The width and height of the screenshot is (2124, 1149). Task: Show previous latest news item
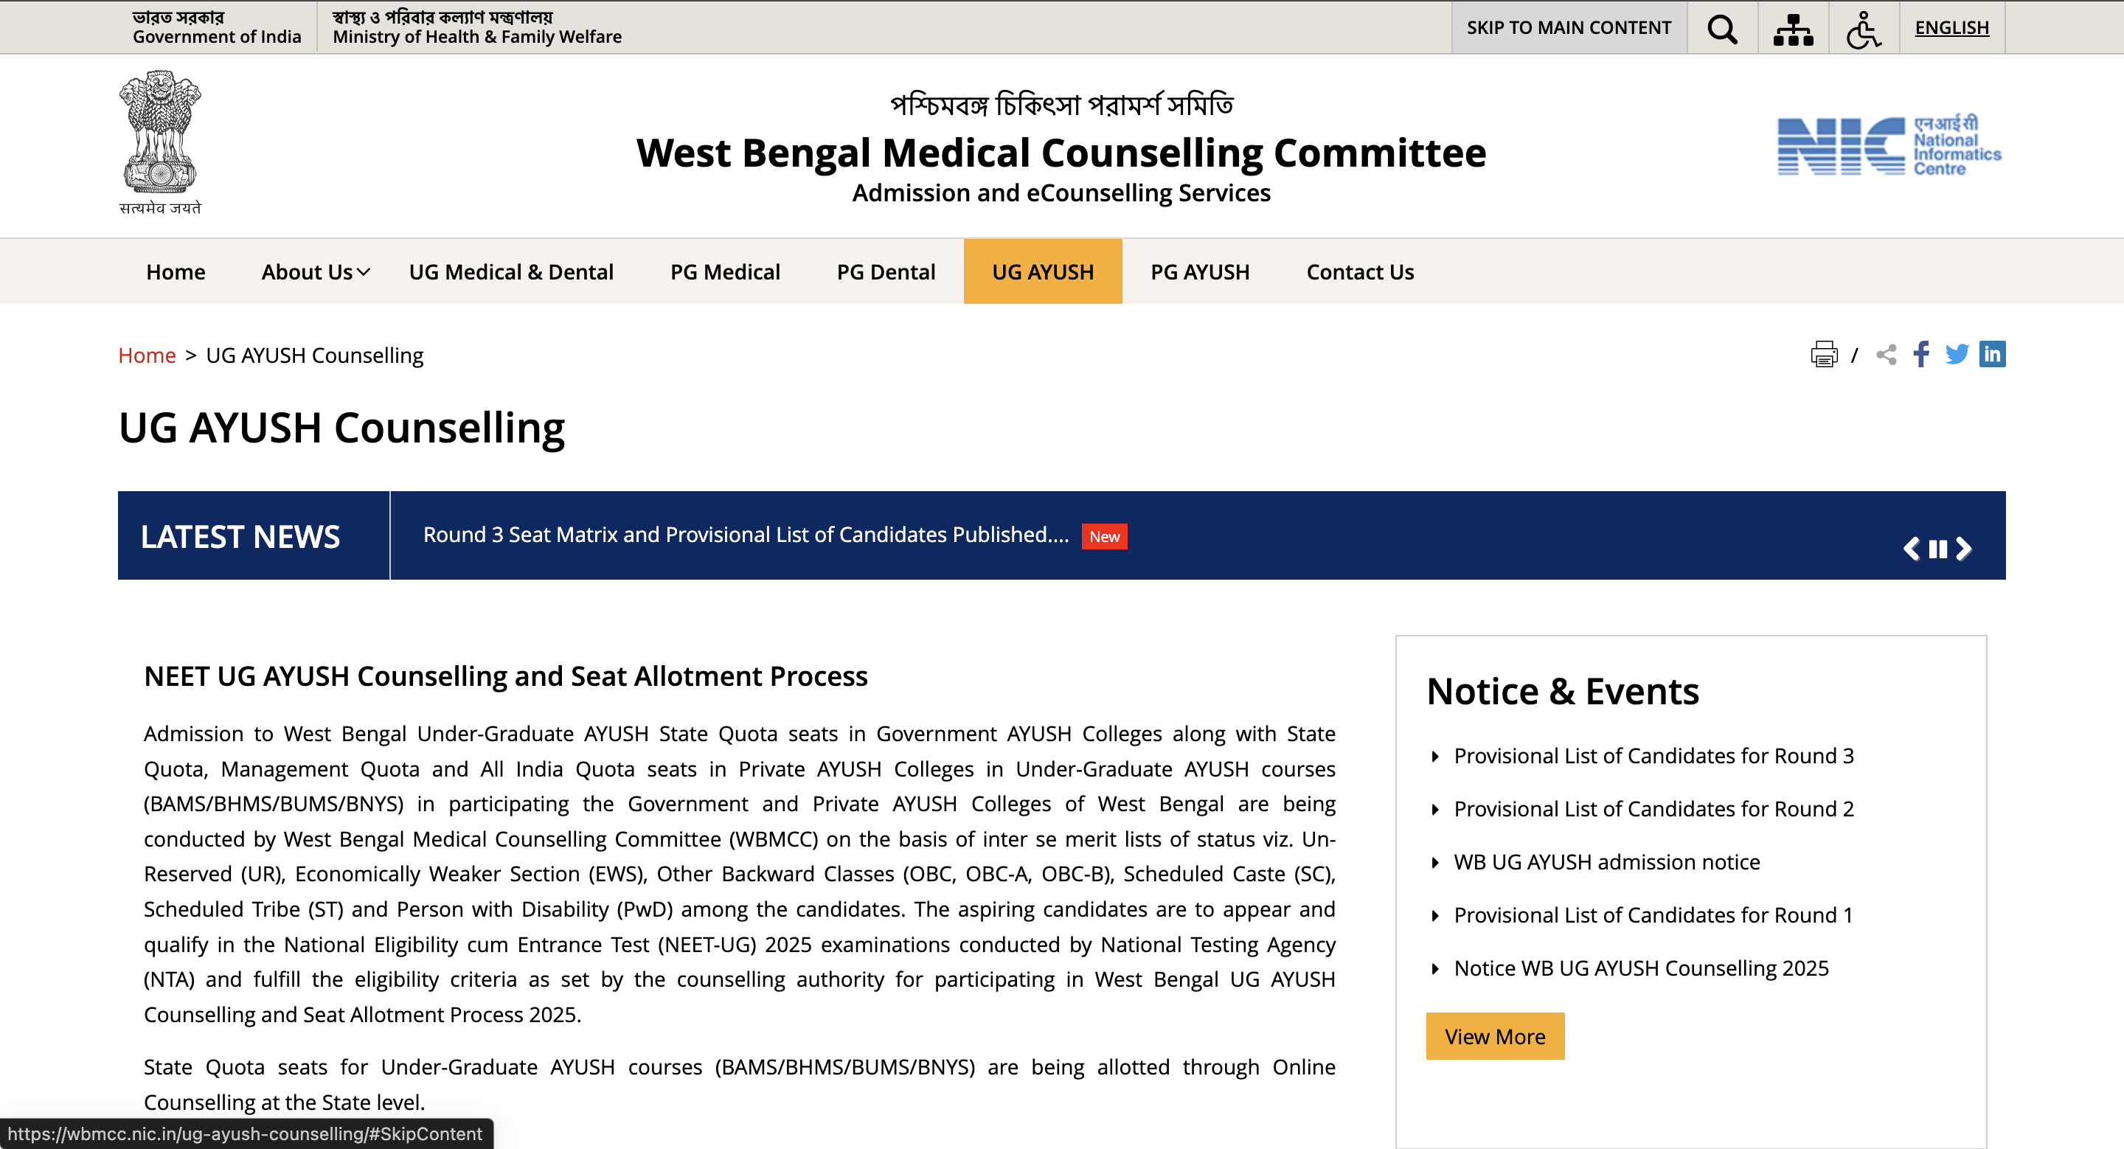[1912, 549]
